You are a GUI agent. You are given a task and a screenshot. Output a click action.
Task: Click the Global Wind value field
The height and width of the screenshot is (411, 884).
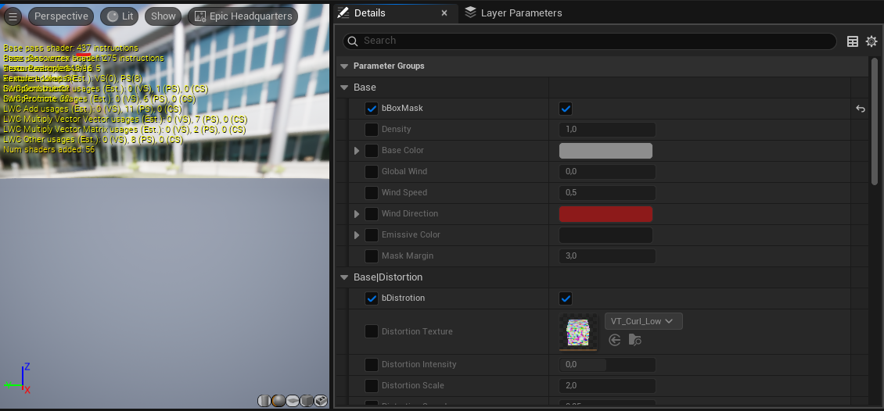click(607, 172)
